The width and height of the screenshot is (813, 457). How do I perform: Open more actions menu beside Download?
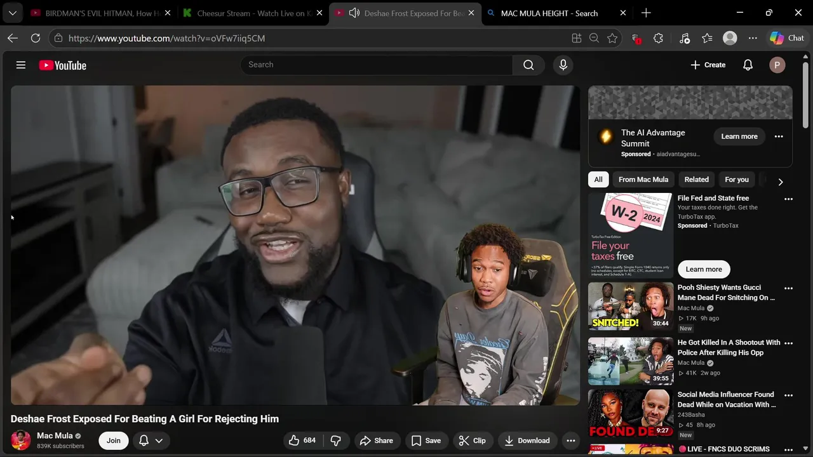click(x=571, y=440)
